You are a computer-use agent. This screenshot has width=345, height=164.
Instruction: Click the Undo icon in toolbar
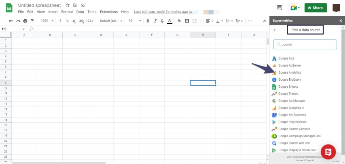(11, 21)
